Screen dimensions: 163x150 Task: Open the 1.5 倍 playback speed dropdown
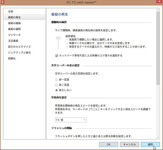(x=71, y=120)
